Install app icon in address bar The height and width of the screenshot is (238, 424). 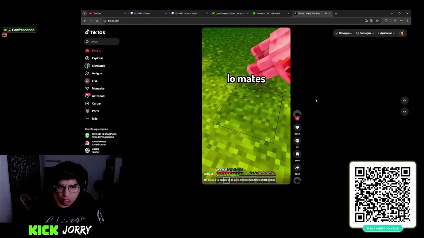(x=366, y=21)
